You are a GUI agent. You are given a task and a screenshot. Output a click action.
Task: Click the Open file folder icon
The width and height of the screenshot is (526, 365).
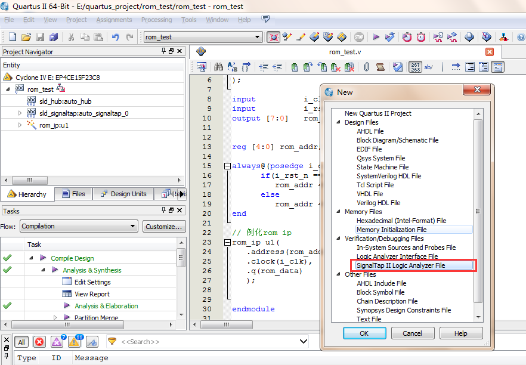(x=26, y=37)
